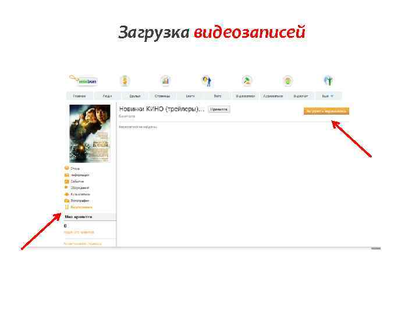
Task: Open the gavel auction icon
Action: pos(247,80)
